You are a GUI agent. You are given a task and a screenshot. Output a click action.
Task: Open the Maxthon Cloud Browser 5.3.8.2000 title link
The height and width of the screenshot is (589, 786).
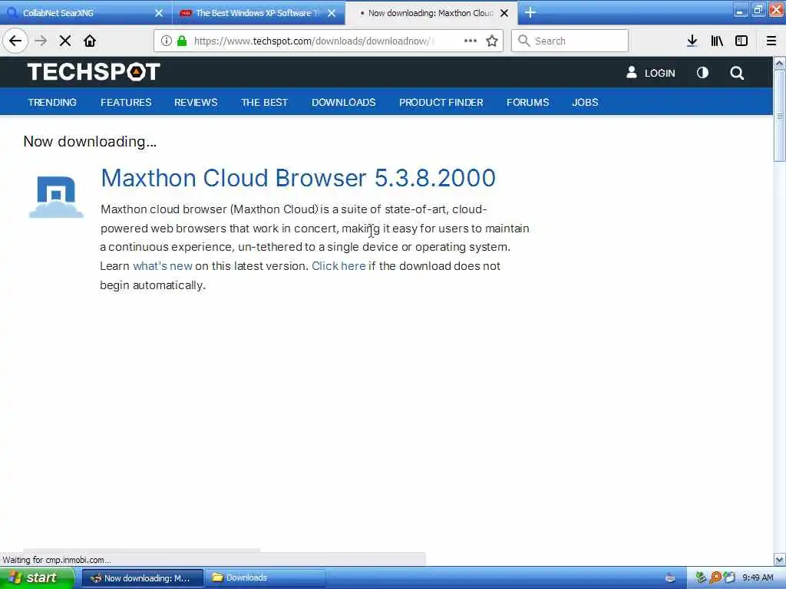click(299, 178)
